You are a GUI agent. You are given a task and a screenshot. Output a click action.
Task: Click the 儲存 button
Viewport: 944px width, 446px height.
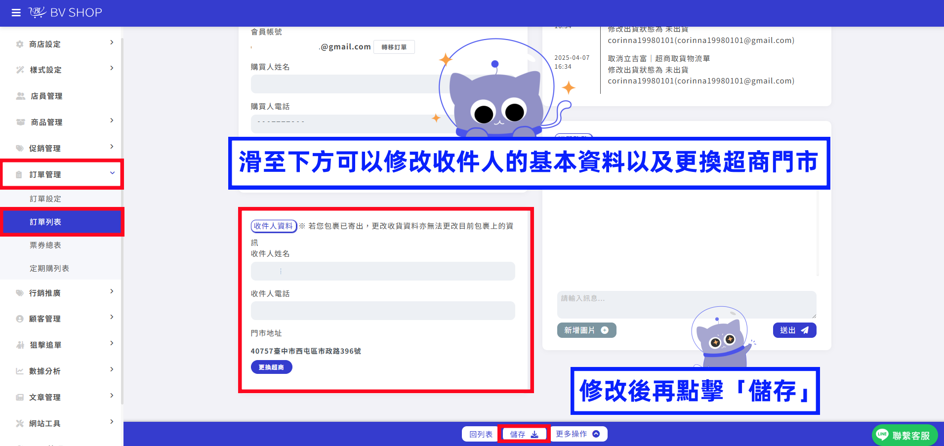pos(524,434)
